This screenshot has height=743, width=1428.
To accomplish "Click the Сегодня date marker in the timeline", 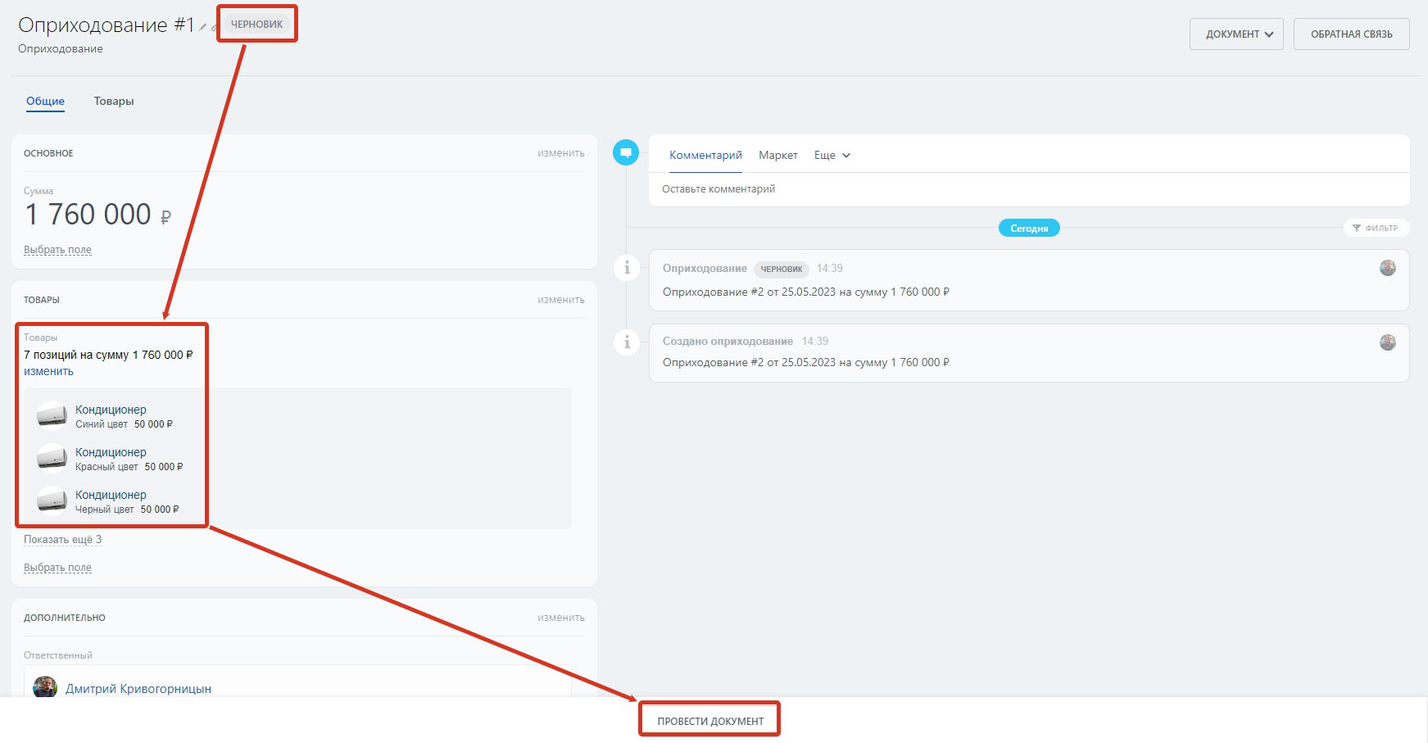I will [1029, 228].
